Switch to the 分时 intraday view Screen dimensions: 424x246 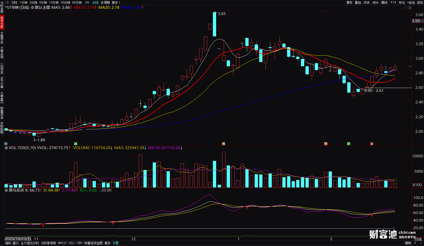14,3
